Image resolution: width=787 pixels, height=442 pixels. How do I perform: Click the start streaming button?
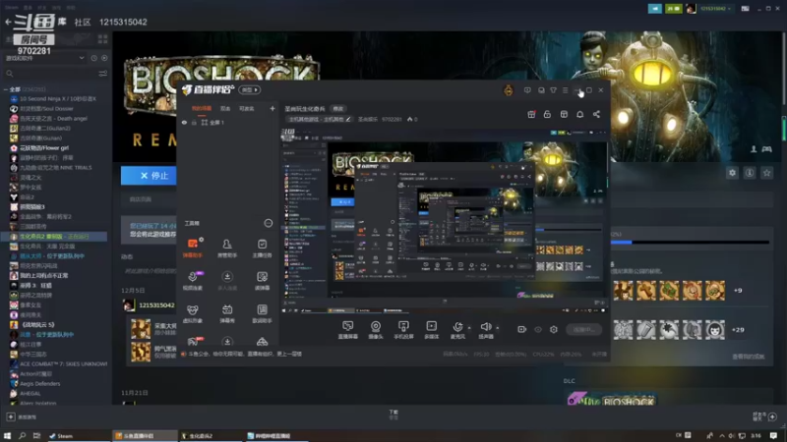583,329
